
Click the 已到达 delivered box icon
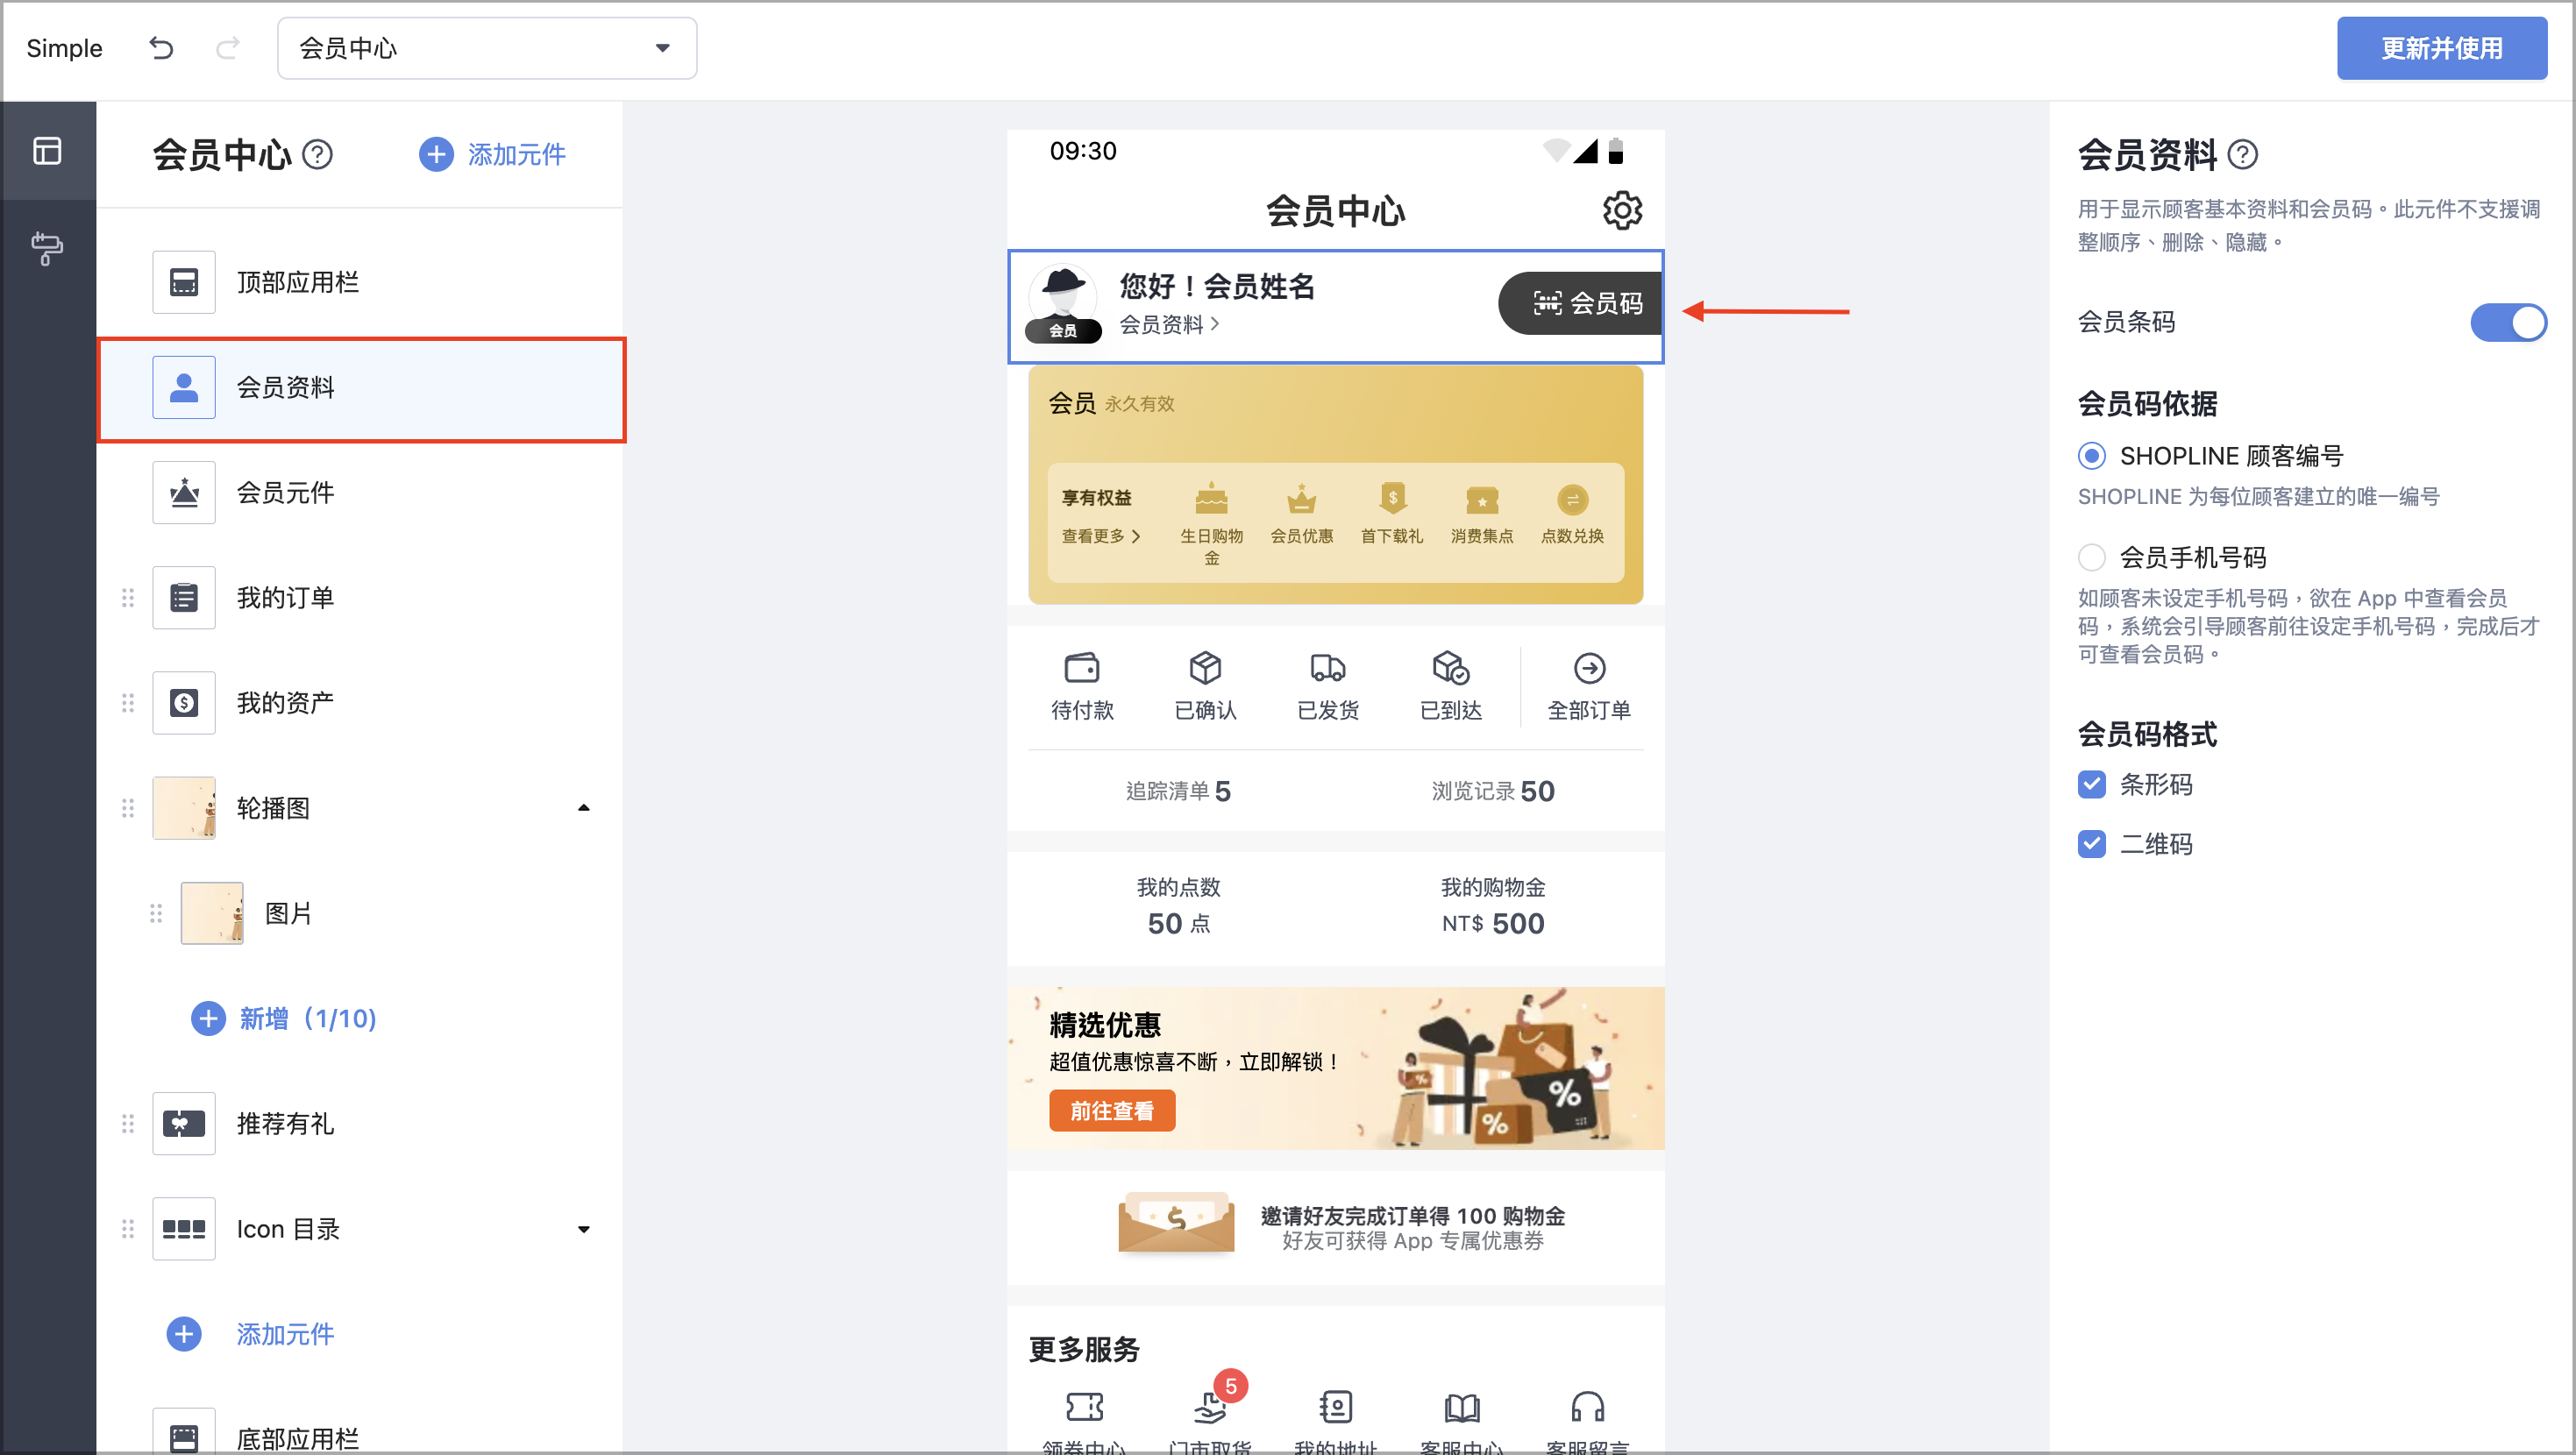click(1451, 668)
